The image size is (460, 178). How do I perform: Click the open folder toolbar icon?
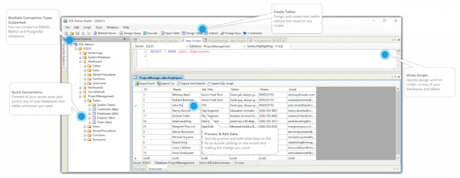pos(71,34)
